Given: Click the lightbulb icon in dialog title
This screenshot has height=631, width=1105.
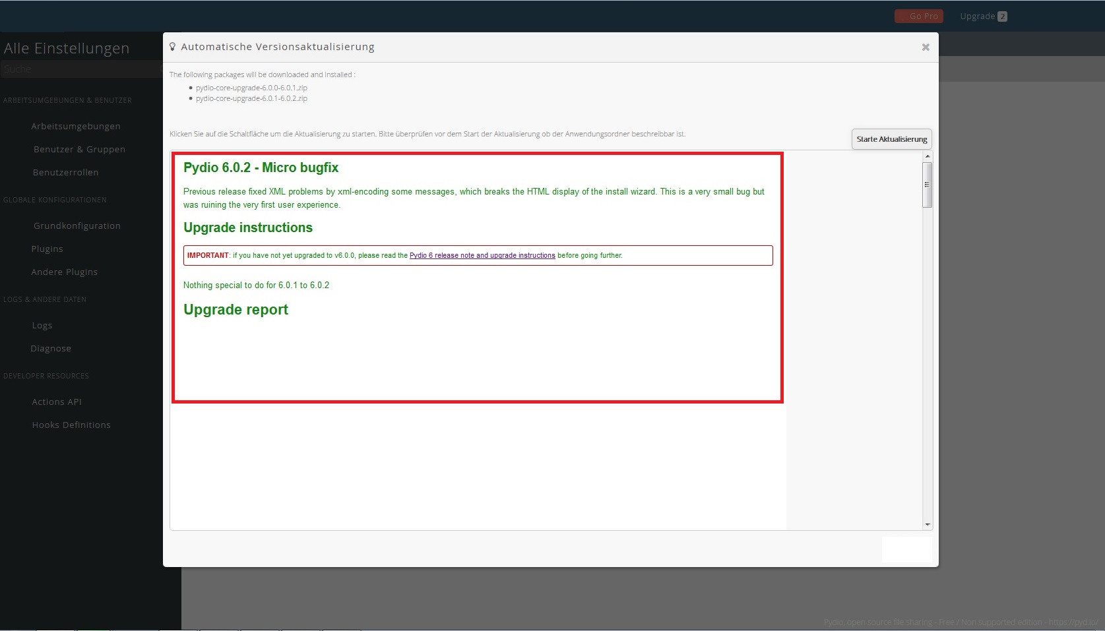Looking at the screenshot, I should tap(173, 47).
